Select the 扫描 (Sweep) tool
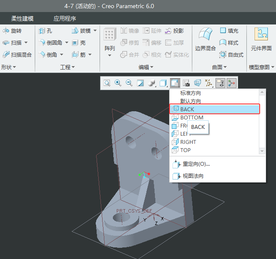Viewport: 276px width, 259px height. click(12, 43)
